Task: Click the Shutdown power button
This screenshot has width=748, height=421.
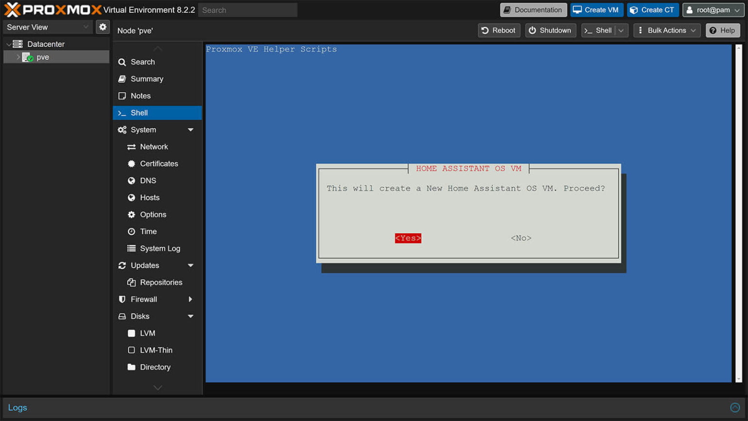Action: pos(550,30)
